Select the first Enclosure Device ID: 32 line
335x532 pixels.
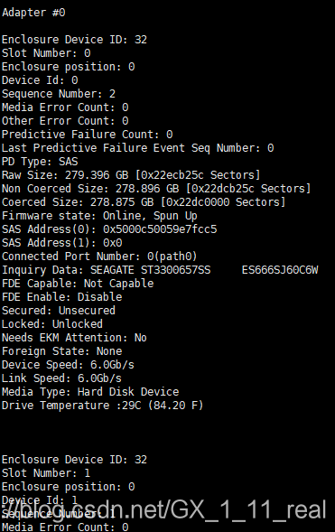(74, 40)
